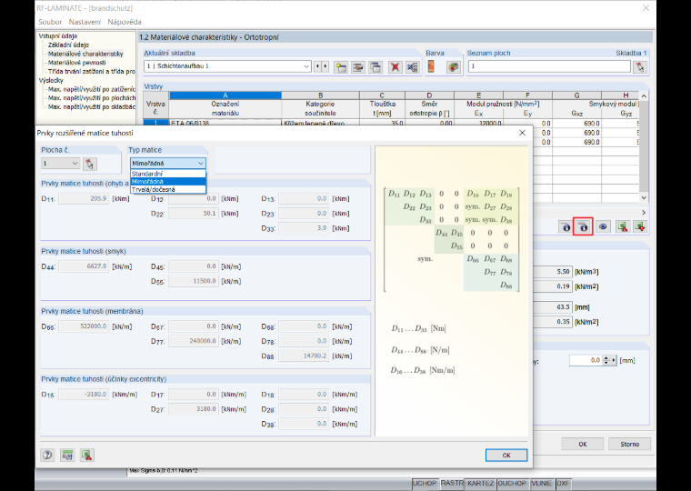Click the Excel import icon with red down arrow
The height and width of the screenshot is (491, 691).
point(640,226)
